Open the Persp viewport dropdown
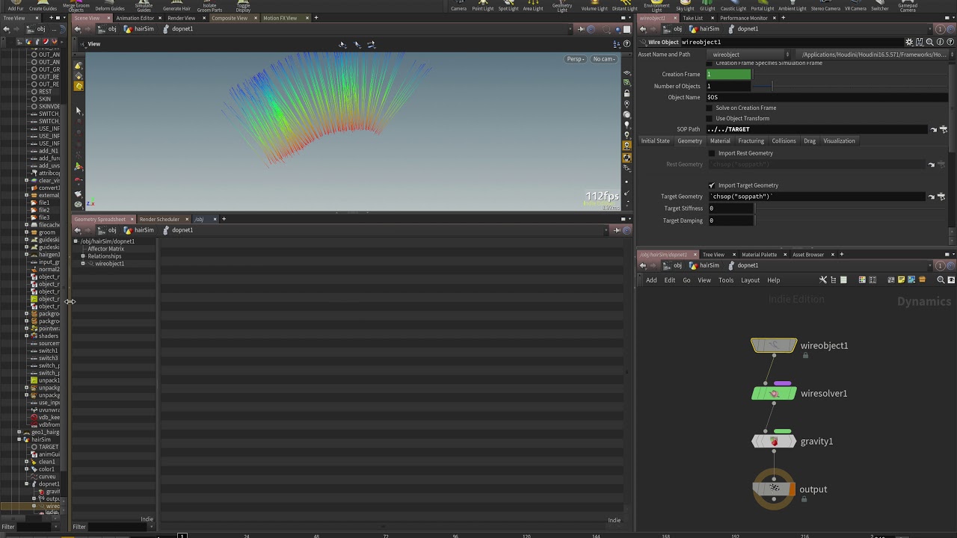This screenshot has width=957, height=538. pos(575,59)
